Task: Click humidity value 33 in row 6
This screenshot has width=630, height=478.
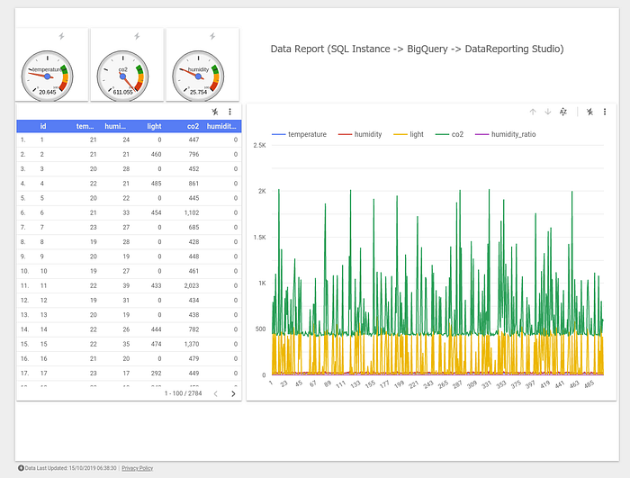Action: click(x=126, y=212)
